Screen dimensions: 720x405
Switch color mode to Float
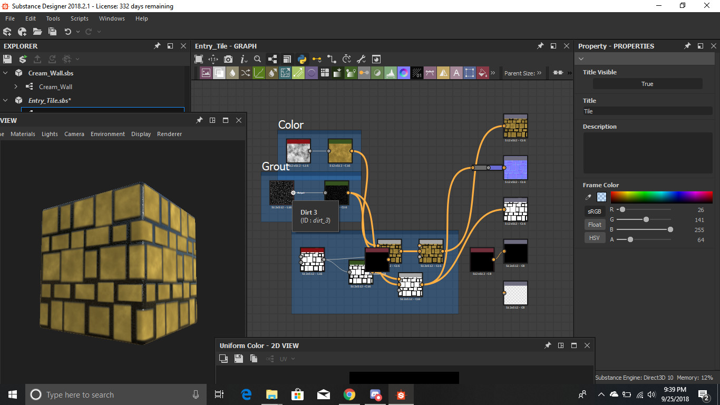coord(595,225)
